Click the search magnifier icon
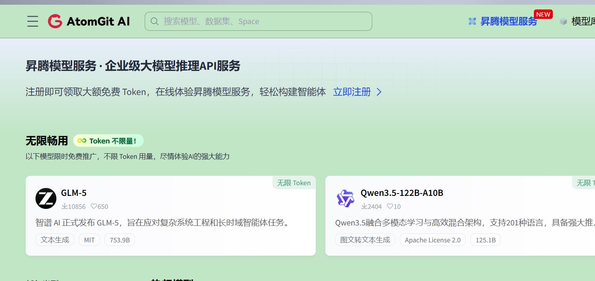The height and width of the screenshot is (281, 595). point(155,21)
